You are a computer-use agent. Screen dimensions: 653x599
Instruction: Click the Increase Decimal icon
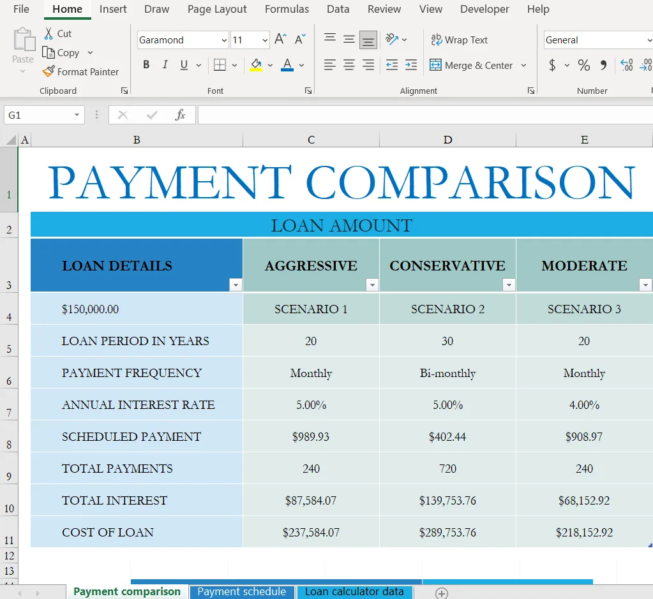626,65
